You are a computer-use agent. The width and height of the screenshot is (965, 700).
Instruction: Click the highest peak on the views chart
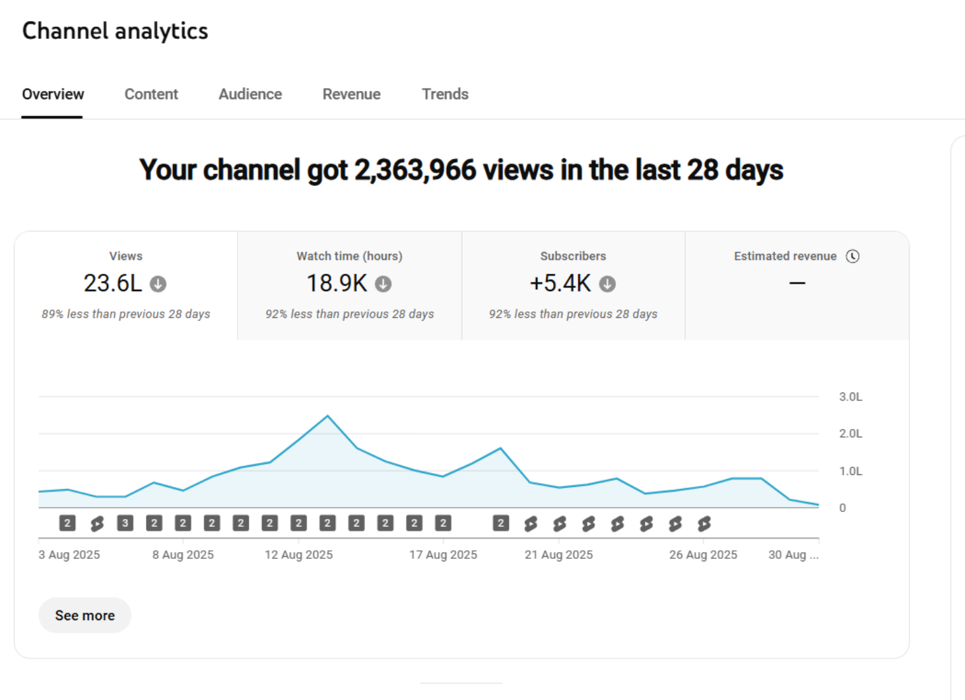coord(327,416)
